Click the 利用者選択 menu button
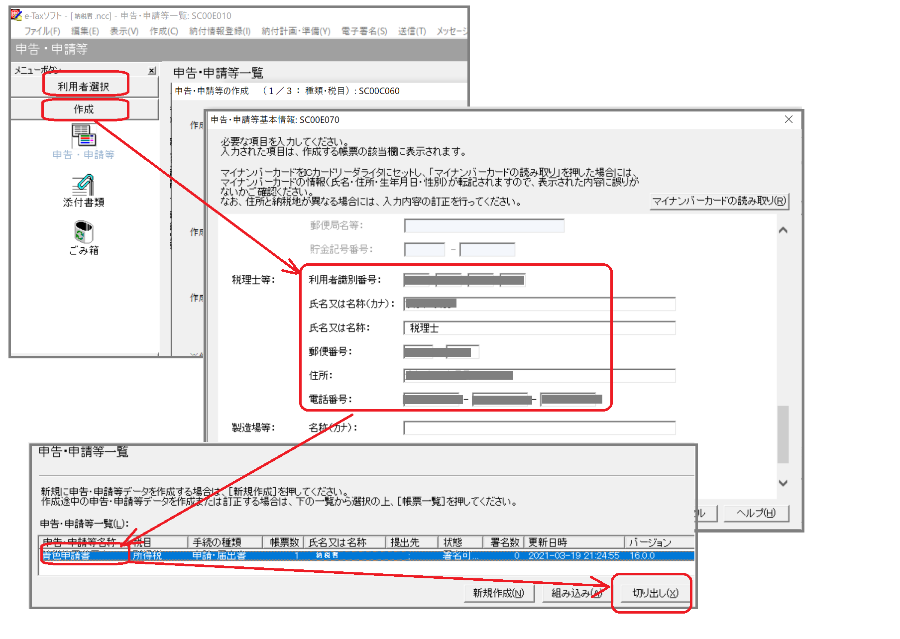Image resolution: width=900 pixels, height=639 pixels. click(84, 87)
